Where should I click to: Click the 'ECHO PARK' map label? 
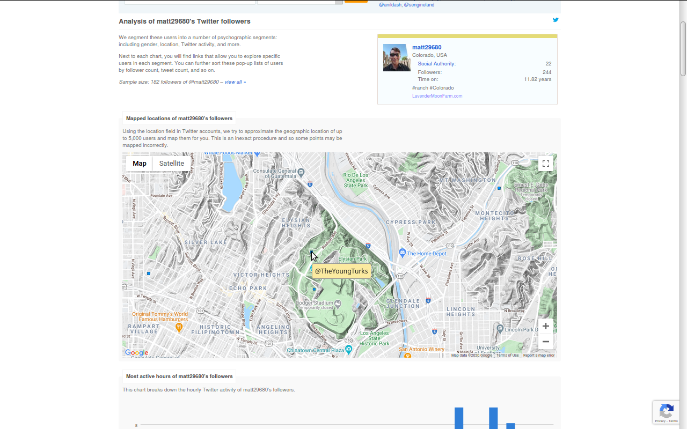249,288
